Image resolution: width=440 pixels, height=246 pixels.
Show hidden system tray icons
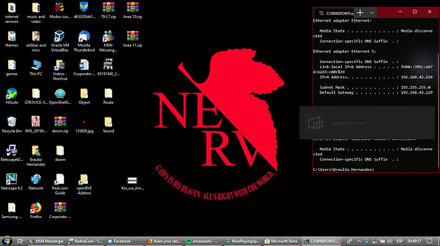(359, 241)
